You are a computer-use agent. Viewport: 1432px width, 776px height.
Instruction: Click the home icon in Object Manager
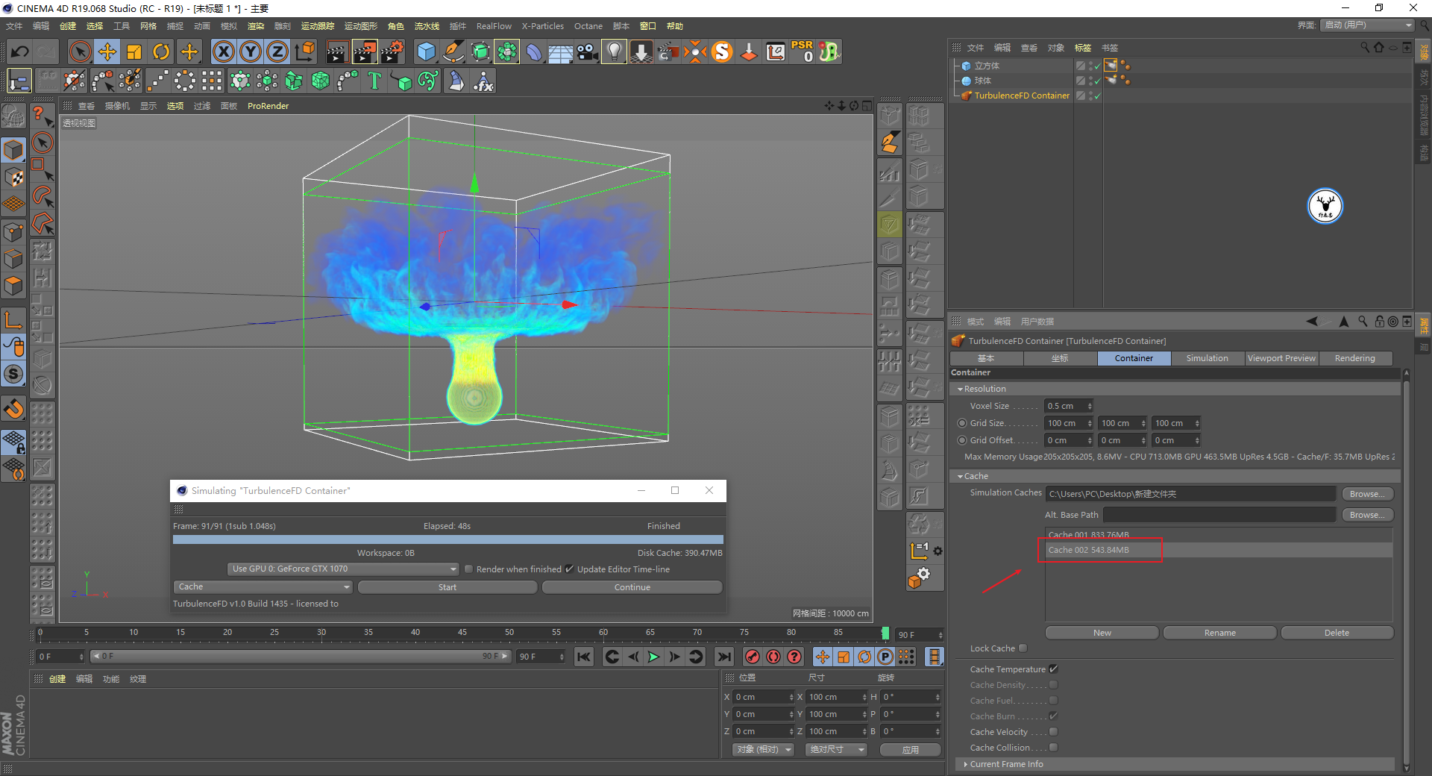pyautogui.click(x=1378, y=47)
